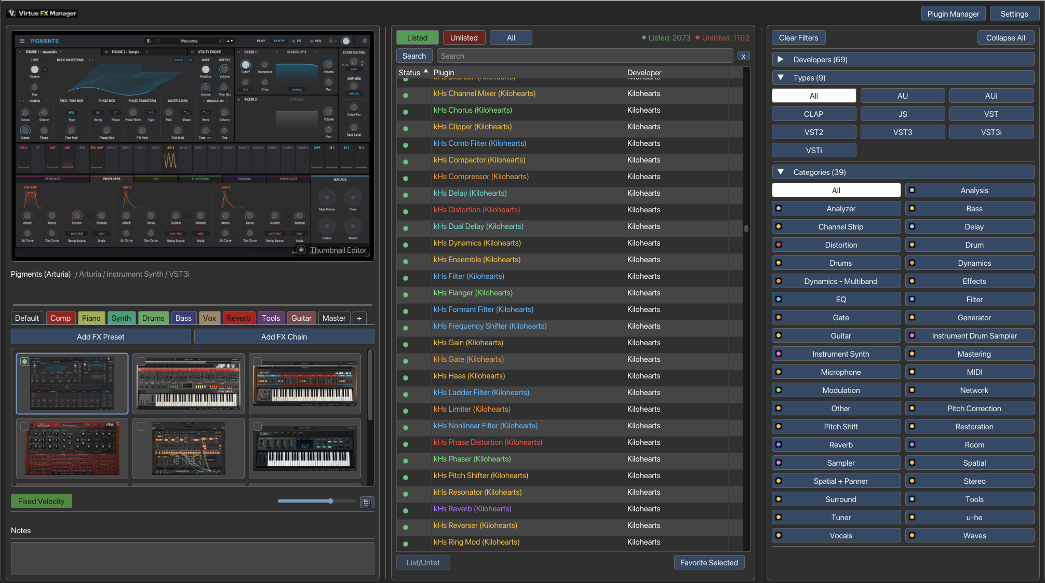Toggle the Listed filter
The image size is (1045, 583).
pos(417,37)
